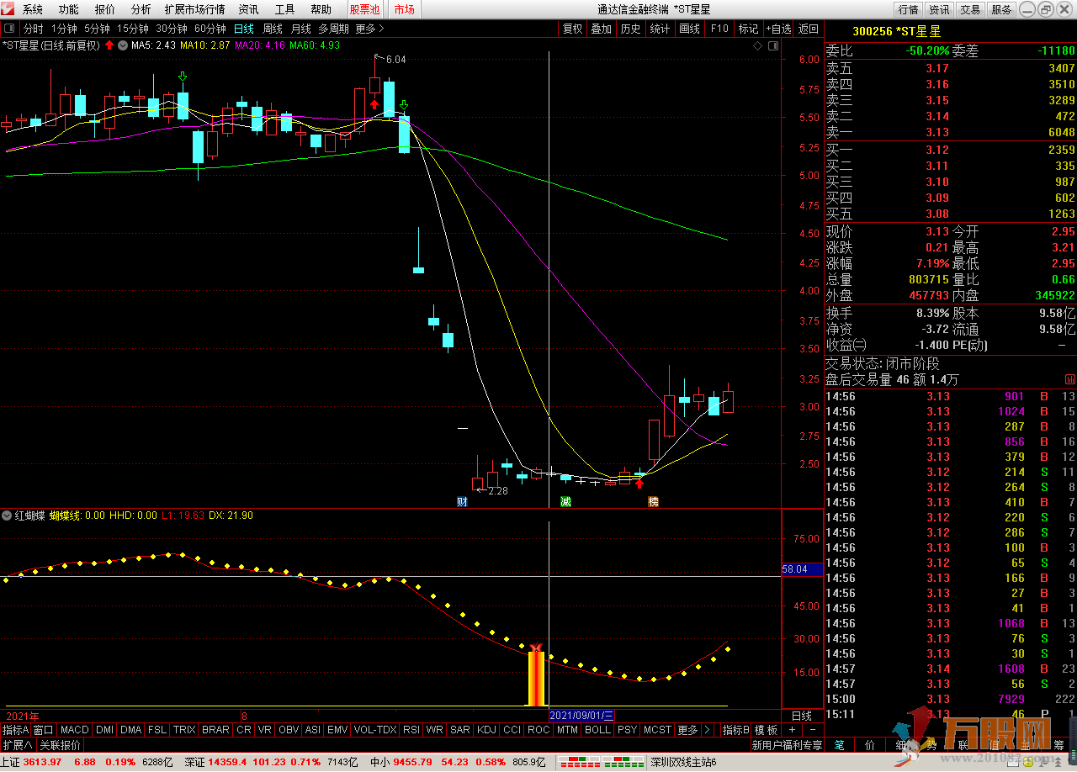This screenshot has width=1077, height=772.
Task: Click the 新用户福利专享 link
Action: (x=787, y=745)
